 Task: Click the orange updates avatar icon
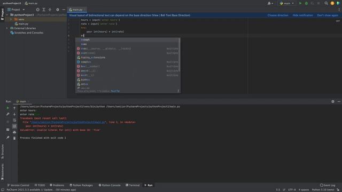pos(332,3)
